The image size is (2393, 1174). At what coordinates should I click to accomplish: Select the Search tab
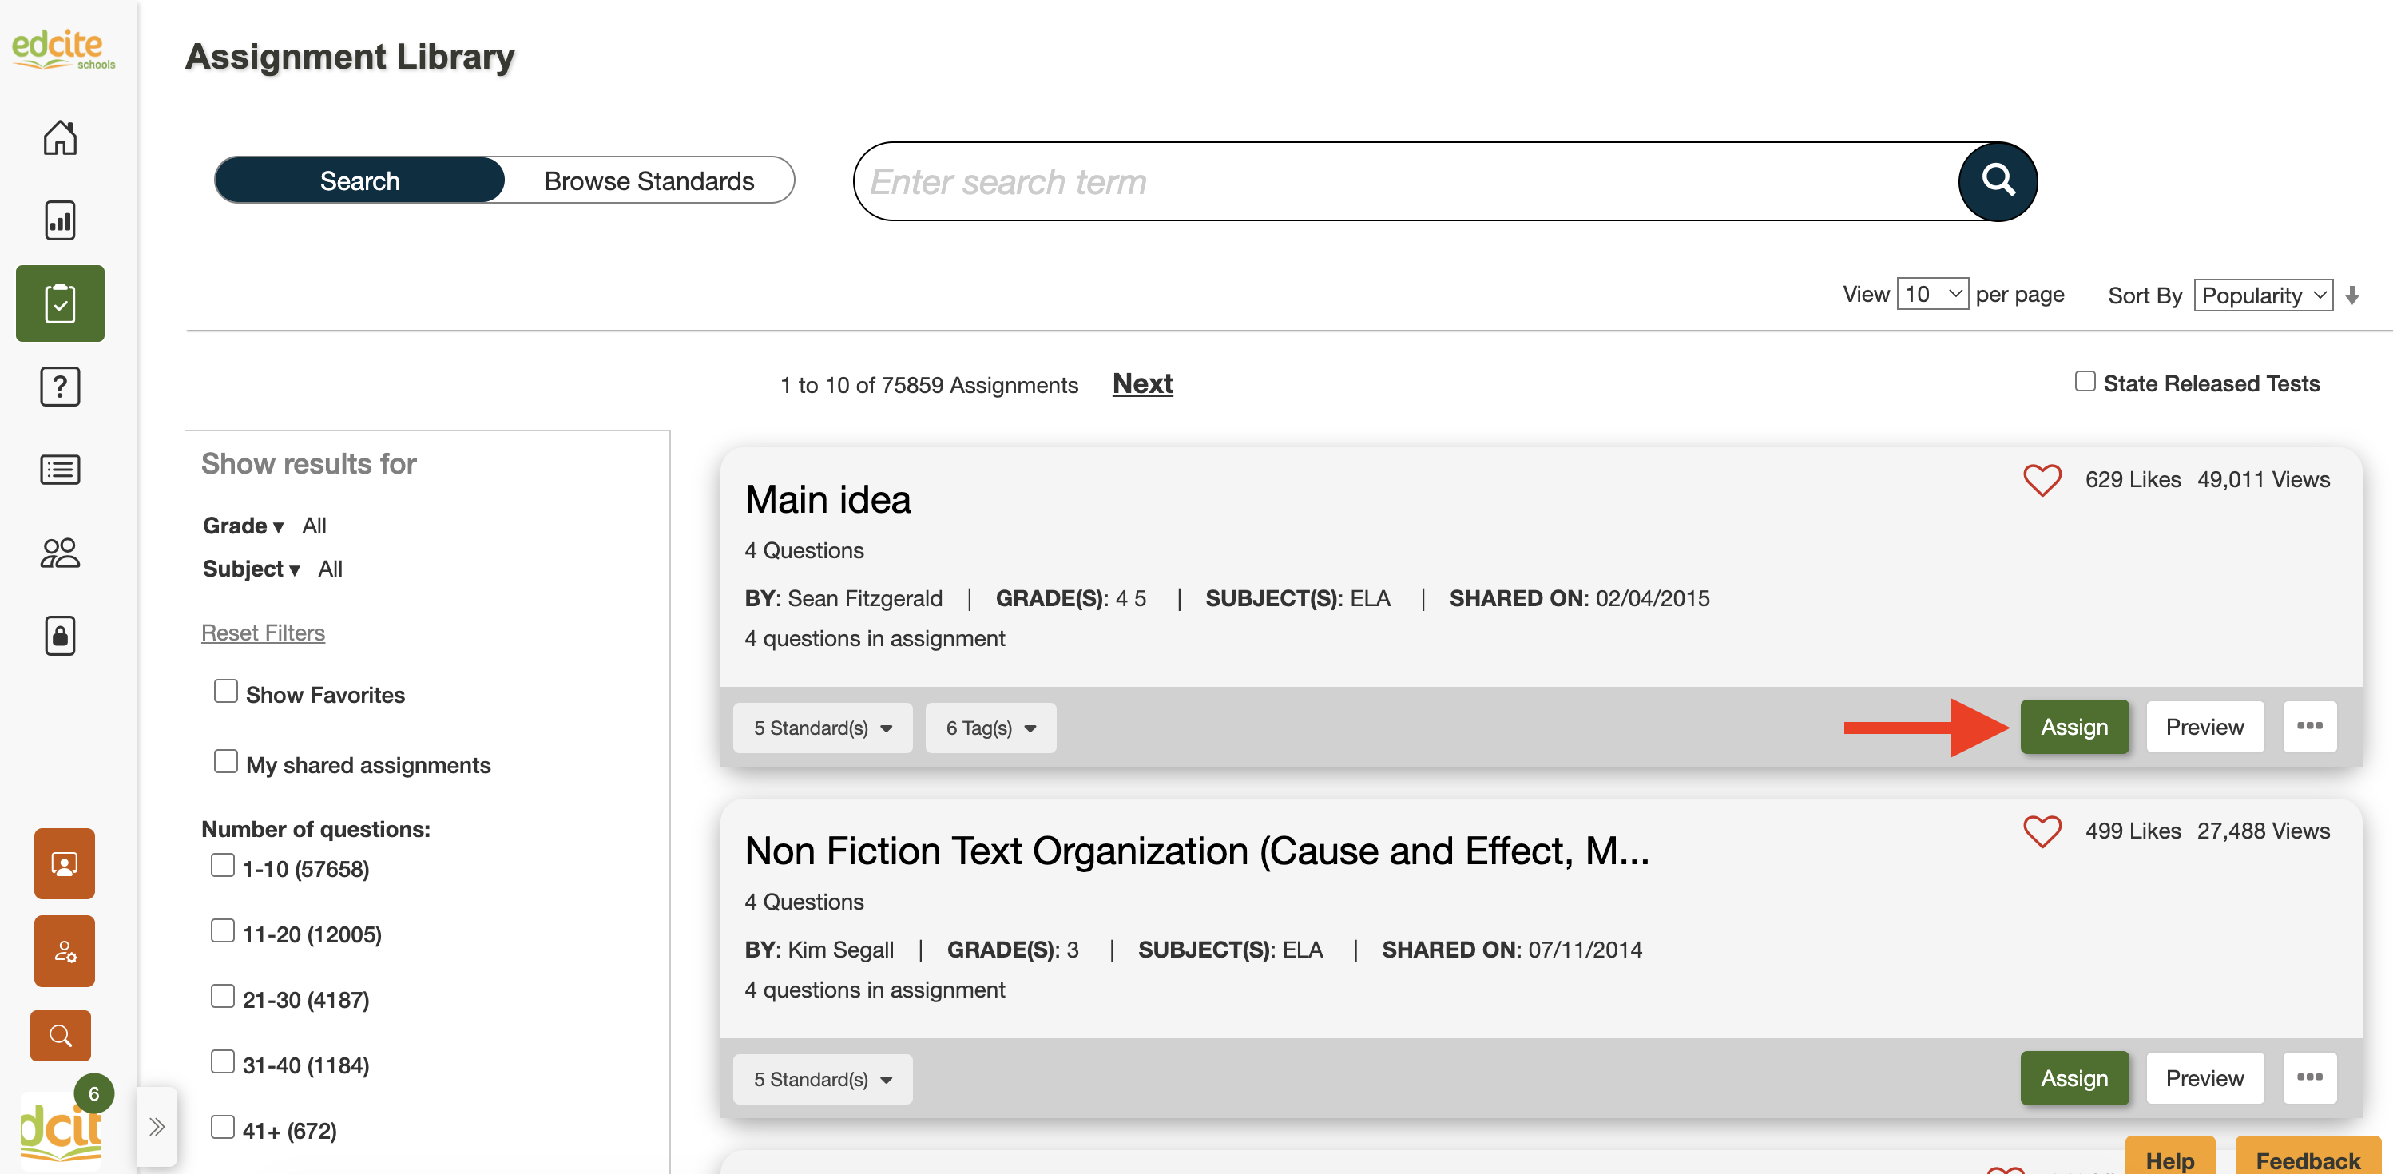pos(359,180)
